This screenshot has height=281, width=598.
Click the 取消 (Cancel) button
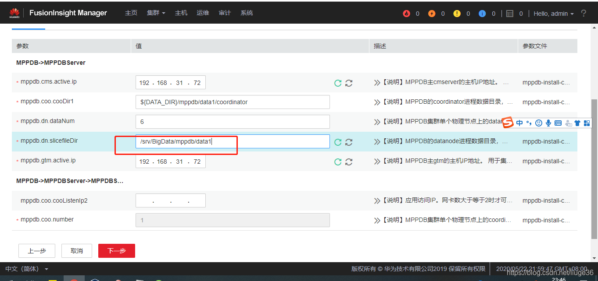(76, 251)
